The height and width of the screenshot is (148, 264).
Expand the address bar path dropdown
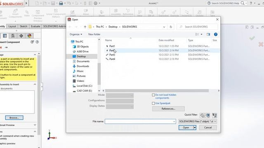(164, 27)
